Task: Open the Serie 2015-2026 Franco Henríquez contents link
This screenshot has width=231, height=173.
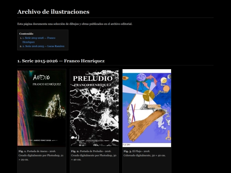Action: point(39,40)
